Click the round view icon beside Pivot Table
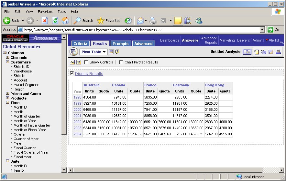 [x=74, y=52]
